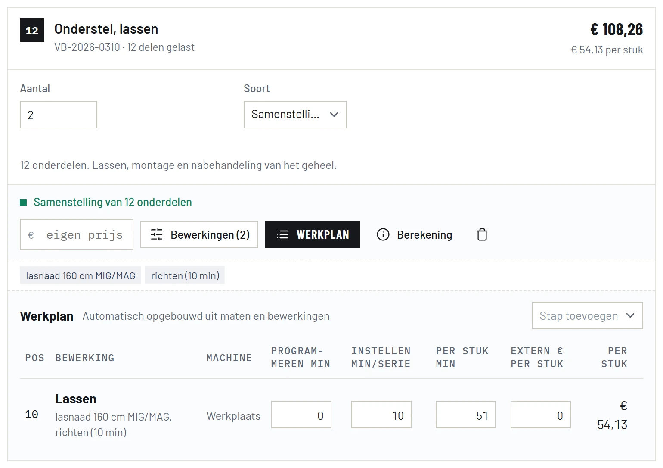Screen dimensions: 663x468
Task: Open the Bewerkingen (2) sliders button
Action: (x=199, y=234)
